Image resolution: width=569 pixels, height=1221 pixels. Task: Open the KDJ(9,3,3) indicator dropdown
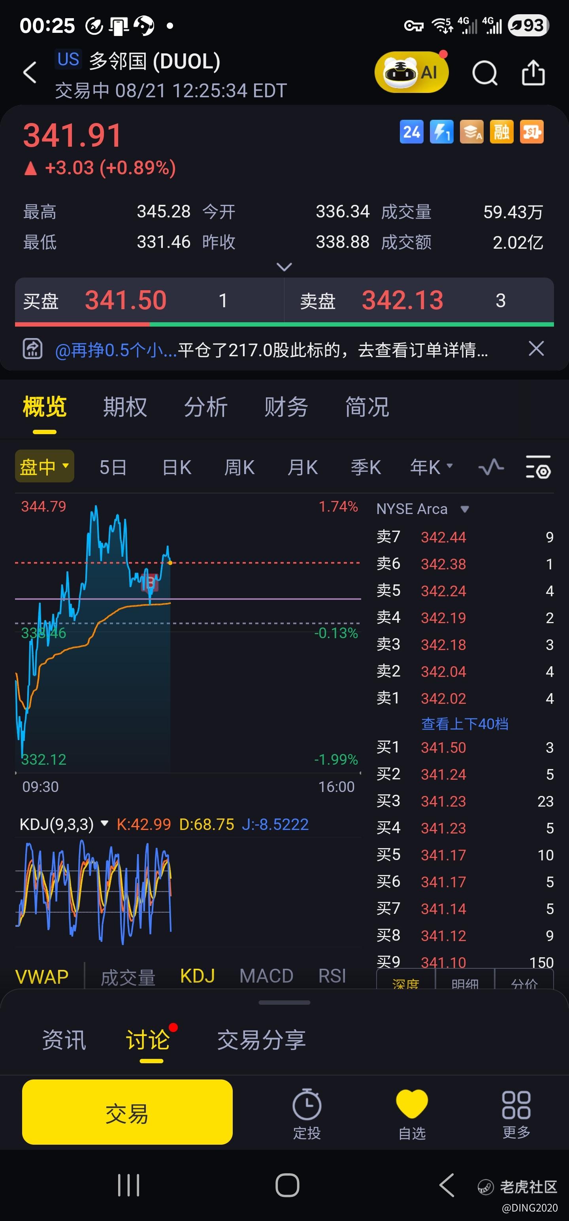[x=64, y=824]
